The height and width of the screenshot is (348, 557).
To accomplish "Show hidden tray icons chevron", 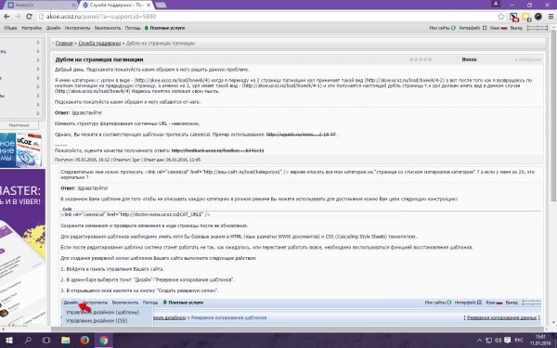I will (479, 341).
